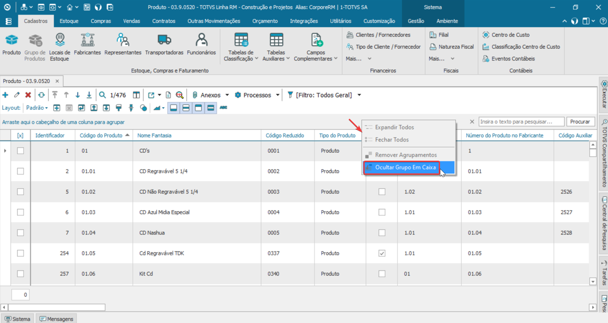Open Natureza Fiscal
Screen dimensions: 608x323
[451, 47]
